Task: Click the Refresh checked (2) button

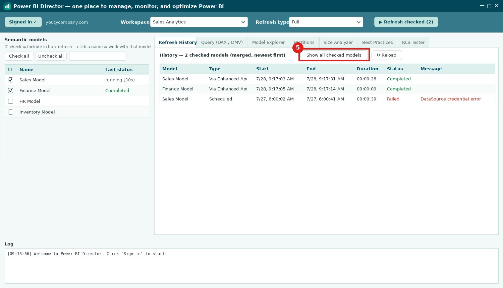Action: tap(406, 22)
